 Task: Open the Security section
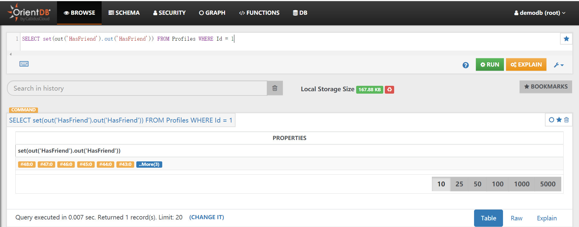click(169, 13)
